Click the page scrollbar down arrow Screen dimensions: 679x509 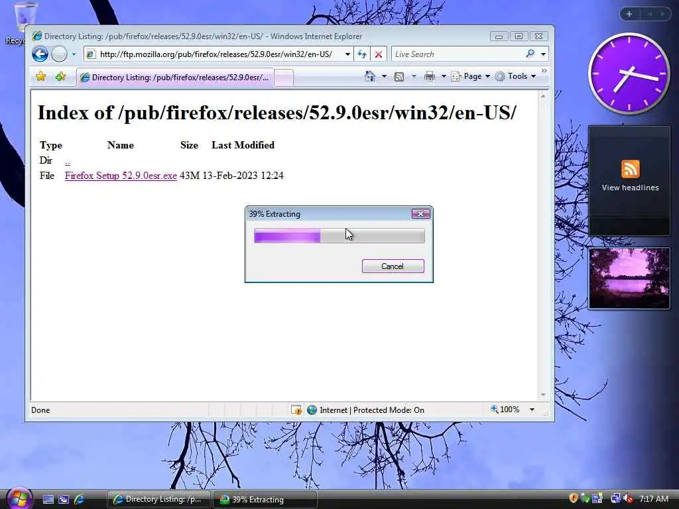click(x=542, y=395)
